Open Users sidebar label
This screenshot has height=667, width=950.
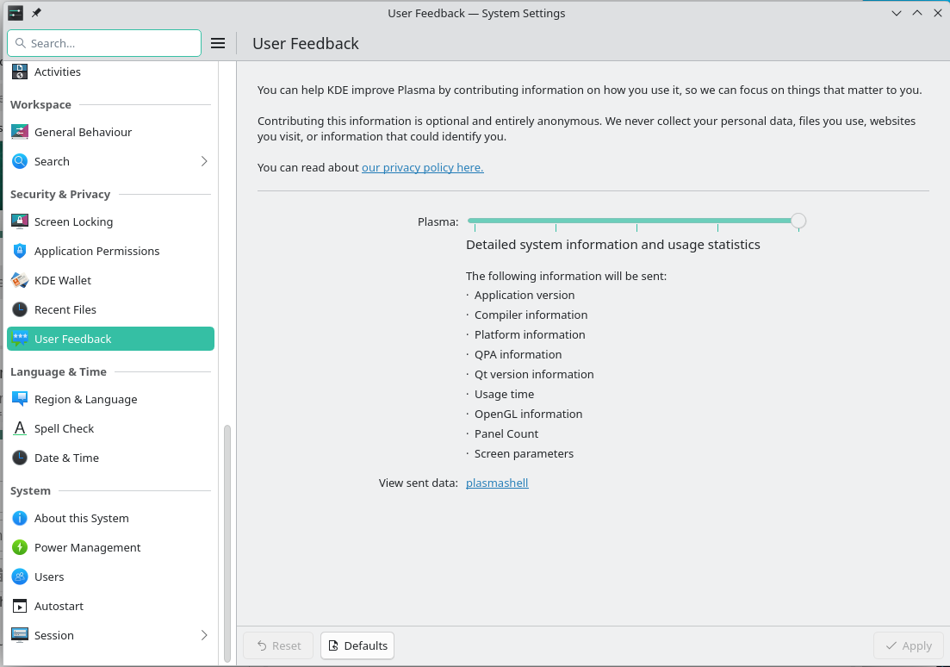(49, 576)
